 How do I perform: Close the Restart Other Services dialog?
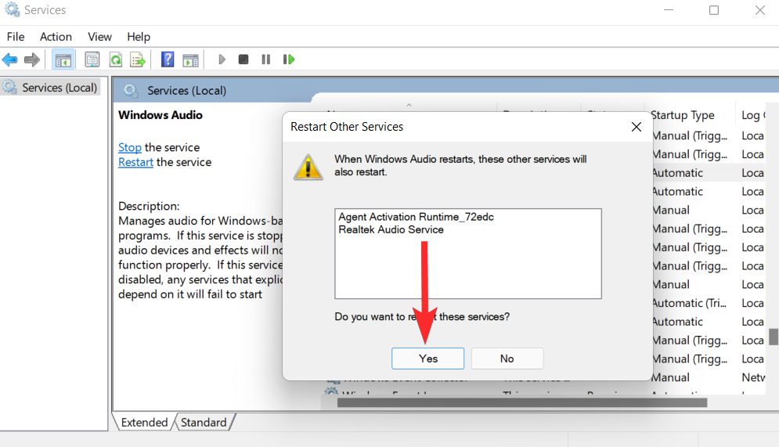[637, 127]
